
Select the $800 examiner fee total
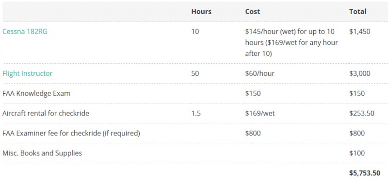(x=357, y=133)
